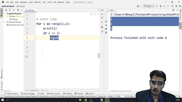Open the Refactor menu
Viewport: 182px width, 102px height.
pos(38,2)
